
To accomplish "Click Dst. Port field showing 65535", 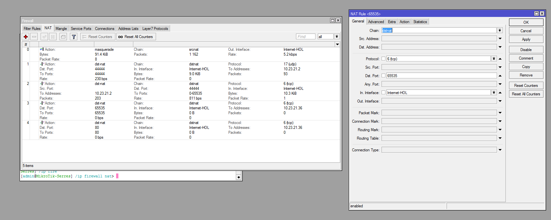I will [441, 76].
